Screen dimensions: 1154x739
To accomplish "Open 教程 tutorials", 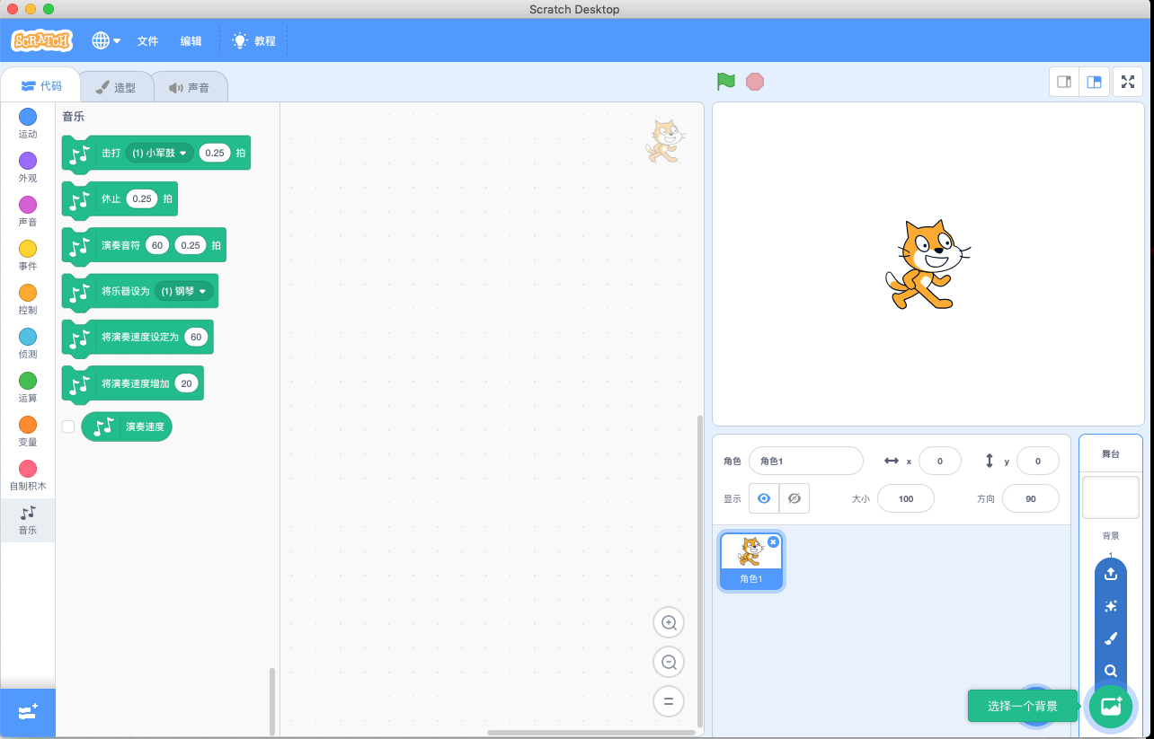I will tap(253, 41).
